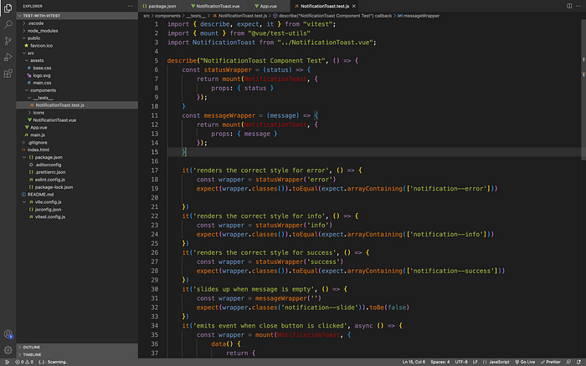Screen dimensions: 586x366
Task: Open package-lock.json file
Action: [77, 187]
